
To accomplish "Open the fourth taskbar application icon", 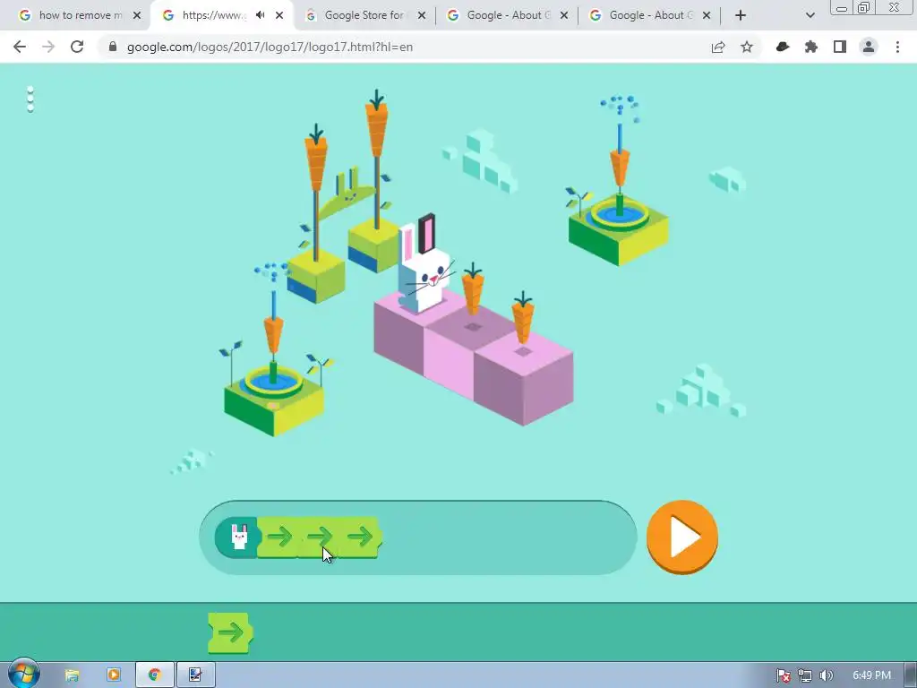I will [195, 675].
